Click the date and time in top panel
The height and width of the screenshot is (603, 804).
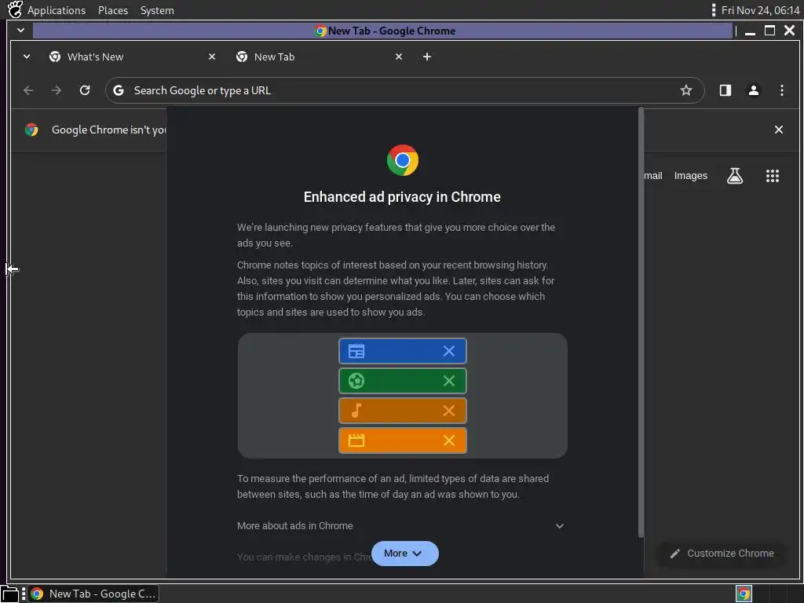tap(760, 10)
